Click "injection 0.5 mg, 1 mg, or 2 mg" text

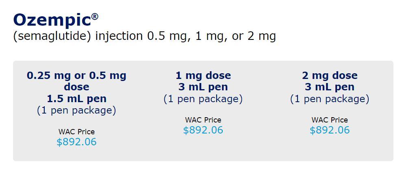pyautogui.click(x=185, y=36)
